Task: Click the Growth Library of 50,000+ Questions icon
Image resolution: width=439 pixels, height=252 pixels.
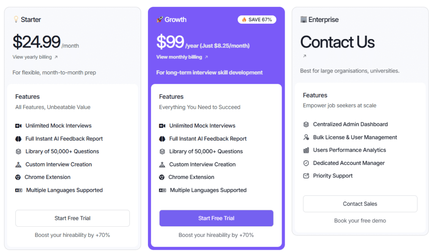Action: point(162,152)
